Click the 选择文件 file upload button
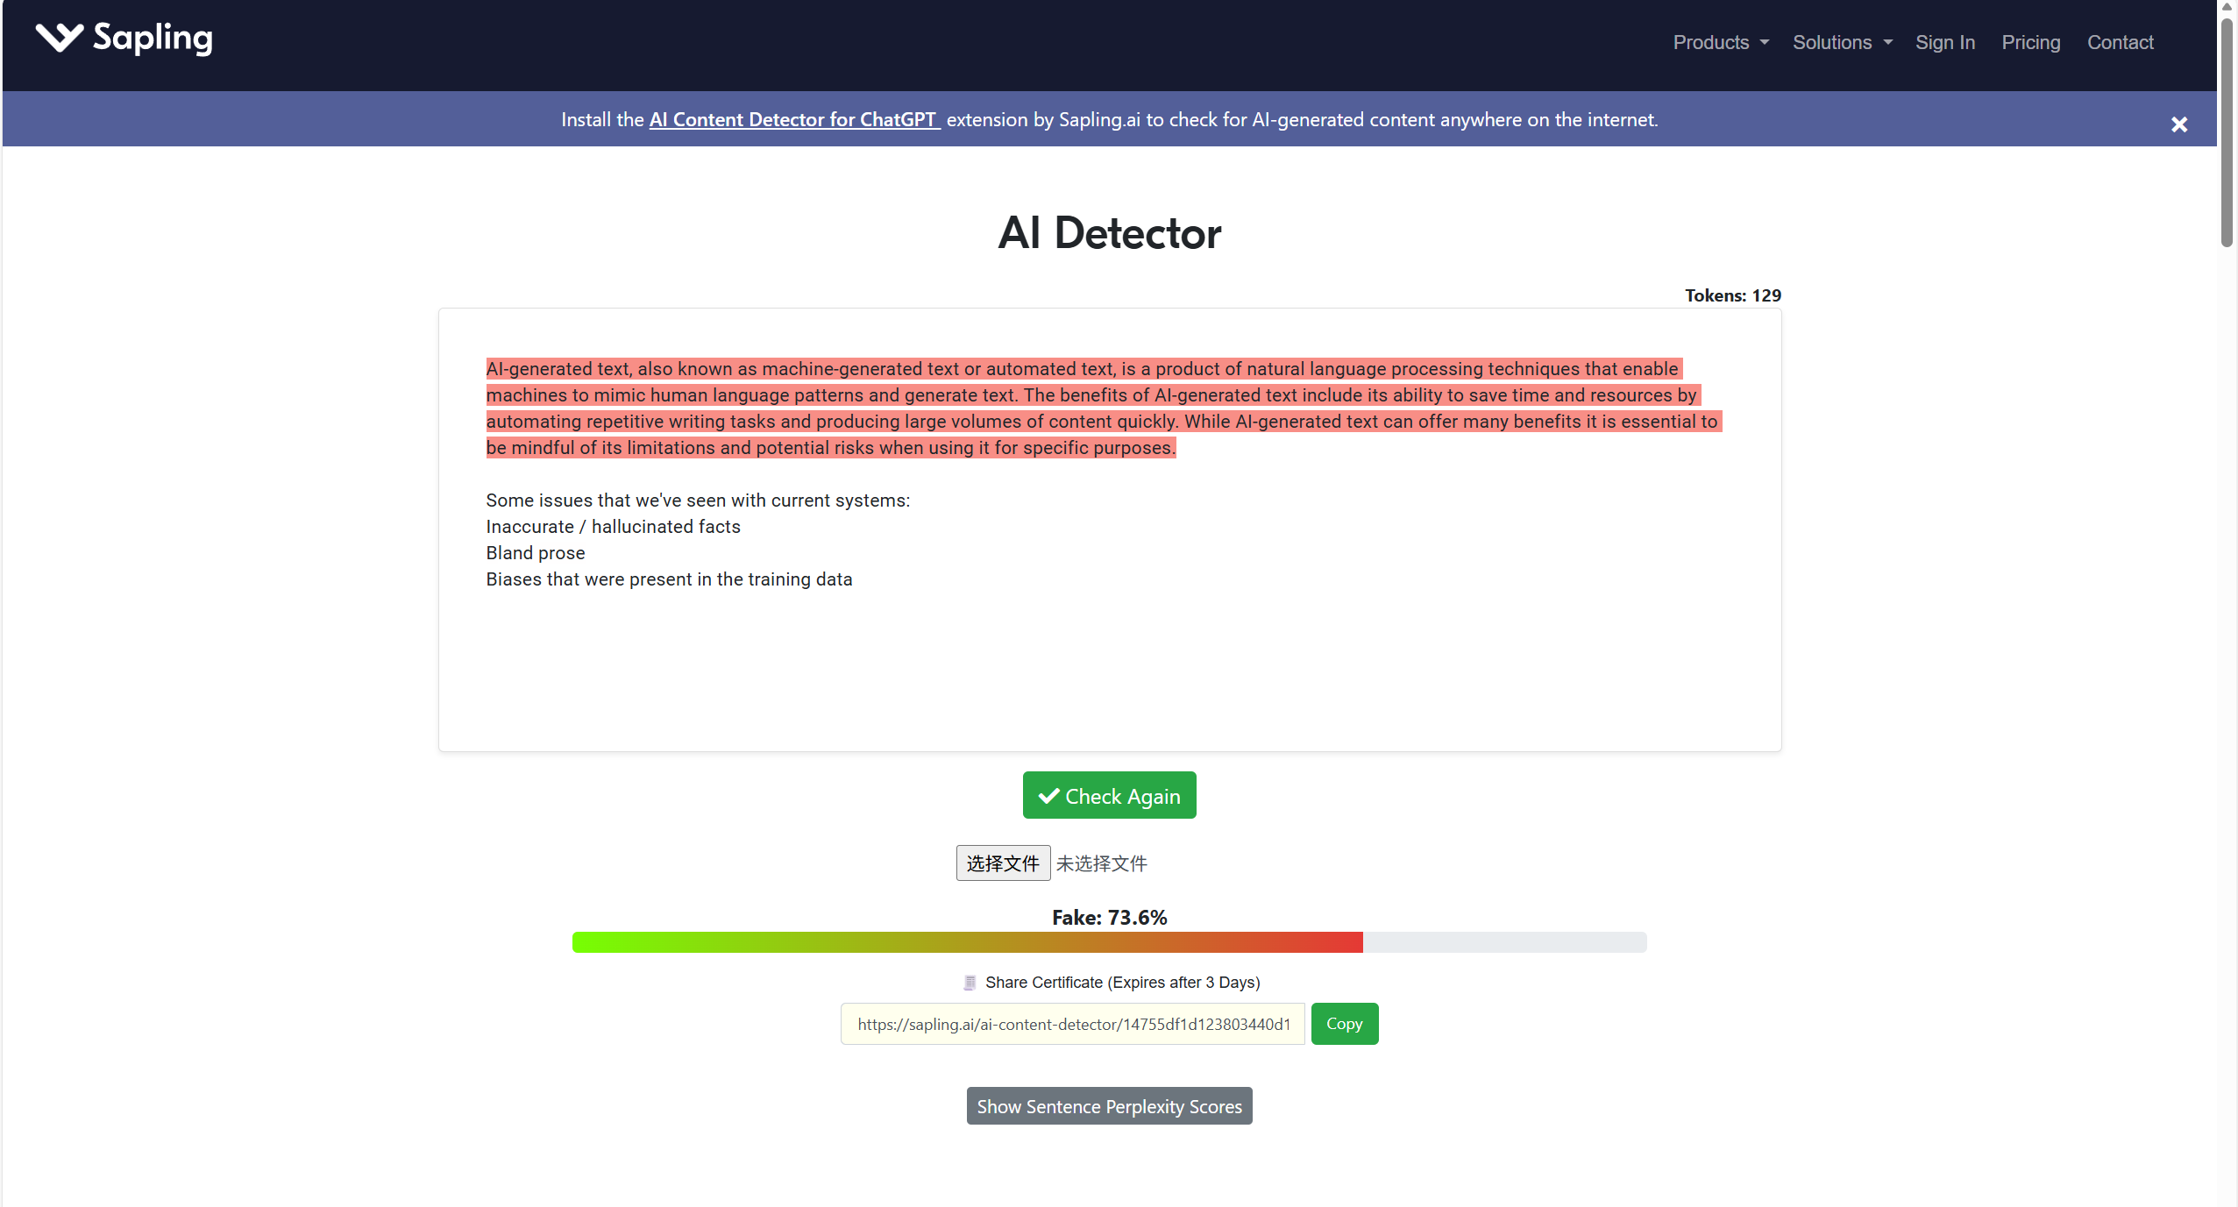2238x1207 pixels. coord(1002,863)
